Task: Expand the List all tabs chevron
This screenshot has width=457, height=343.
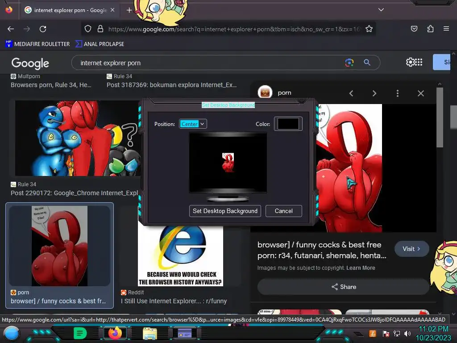Action: point(381,10)
